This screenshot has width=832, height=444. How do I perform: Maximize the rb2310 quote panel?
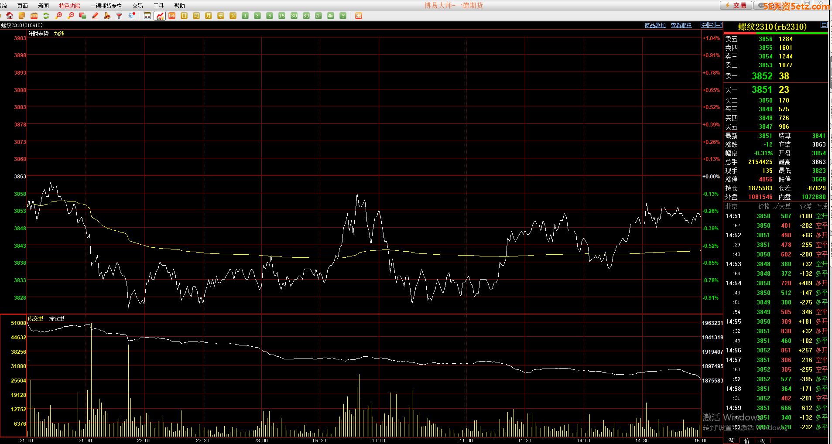(824, 25)
